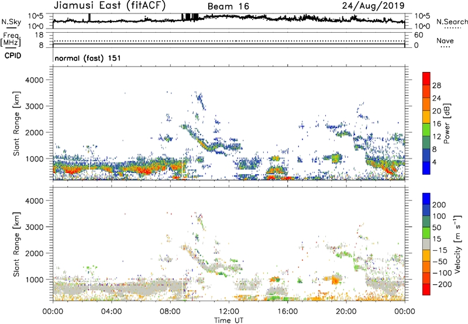Image resolution: width=468 pixels, height=324 pixels.
Task: Click the '20:00' time tick label
Action: coord(346,312)
